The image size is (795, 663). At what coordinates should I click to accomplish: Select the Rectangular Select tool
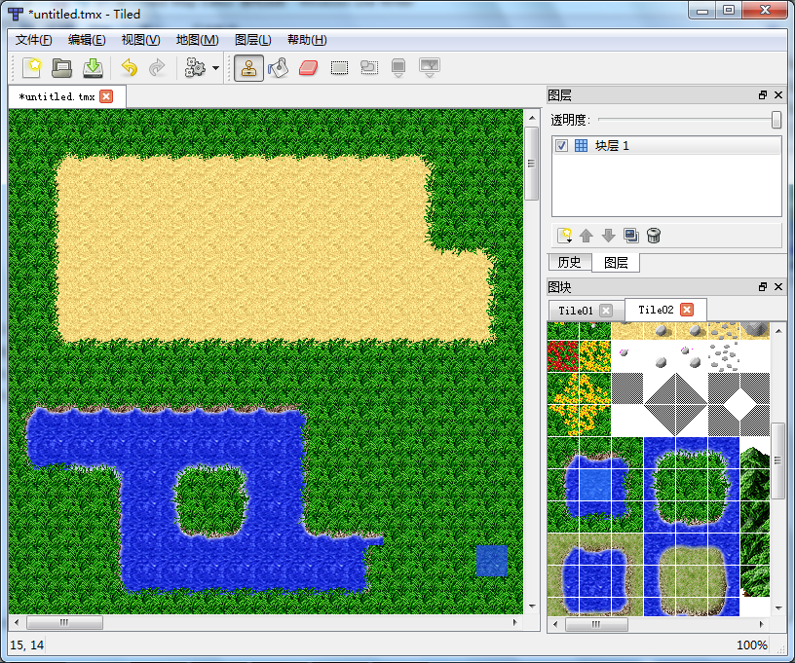(x=339, y=67)
